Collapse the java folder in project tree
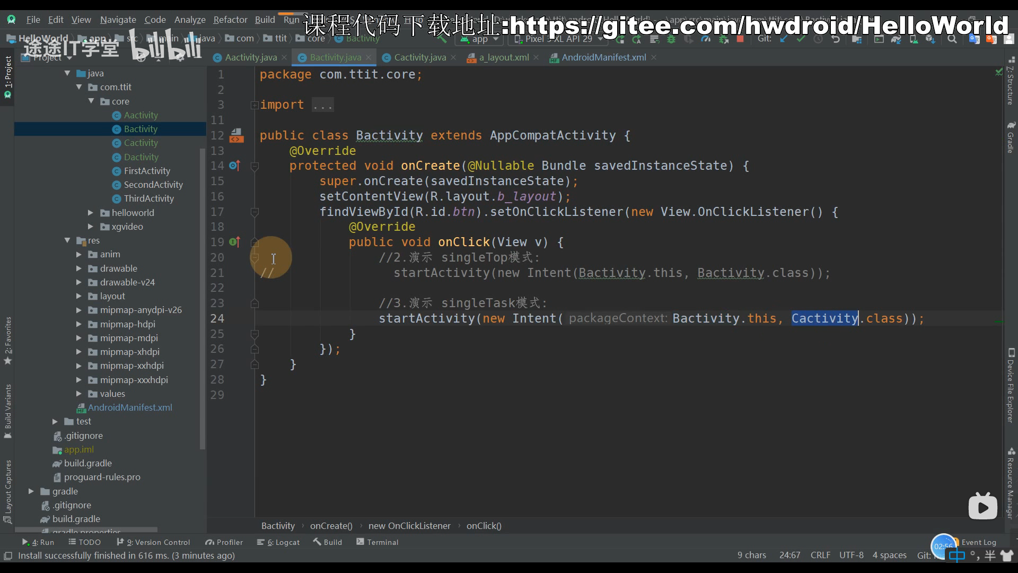 pyautogui.click(x=67, y=73)
